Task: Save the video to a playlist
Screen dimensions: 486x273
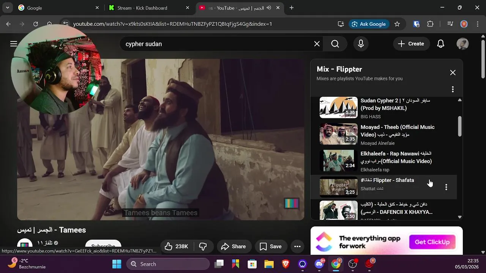Action: click(x=271, y=246)
